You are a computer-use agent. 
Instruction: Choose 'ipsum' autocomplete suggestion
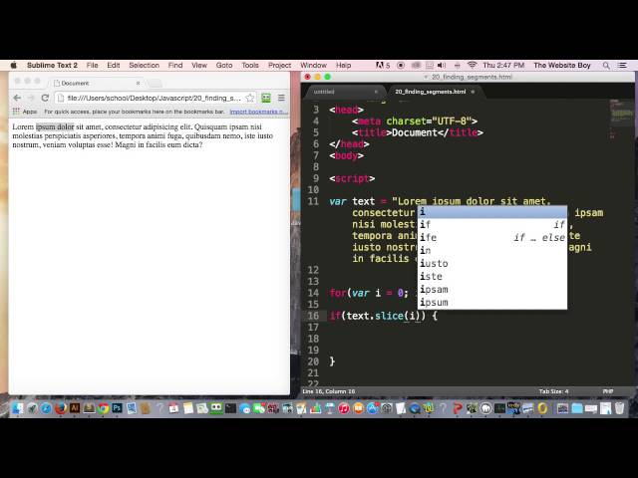coord(492,303)
